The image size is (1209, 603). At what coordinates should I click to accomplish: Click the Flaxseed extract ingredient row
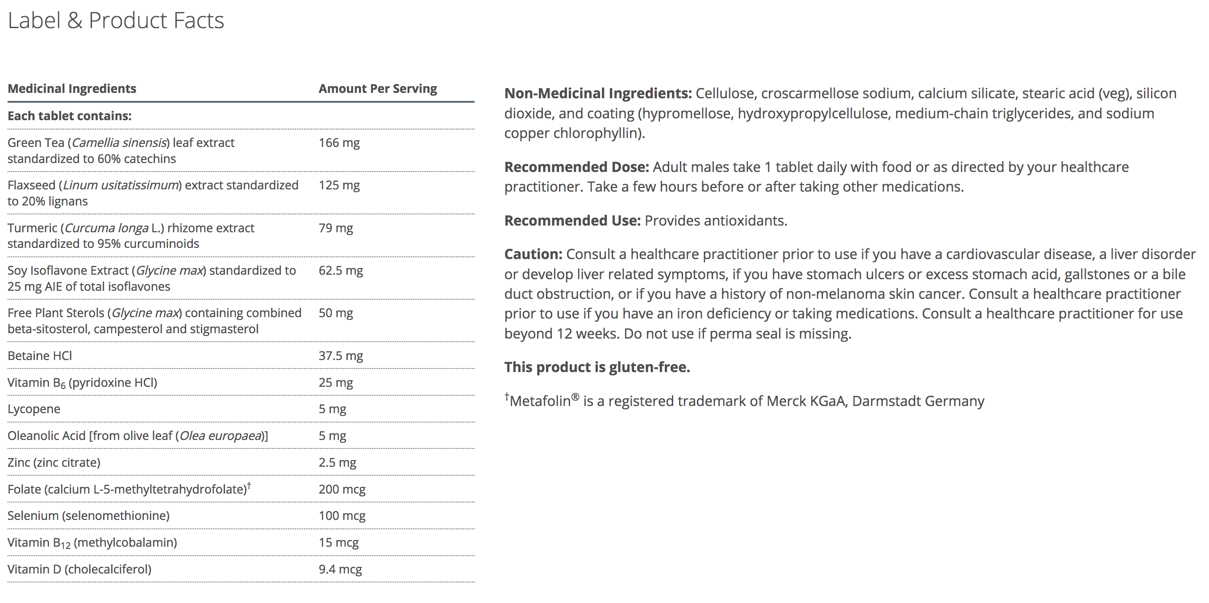tap(153, 193)
